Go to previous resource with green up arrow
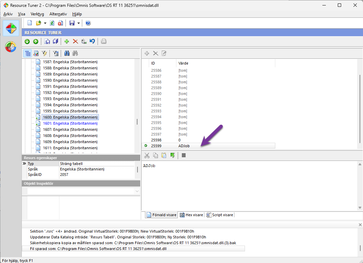This screenshot has height=263, width=363. pyautogui.click(x=35, y=41)
